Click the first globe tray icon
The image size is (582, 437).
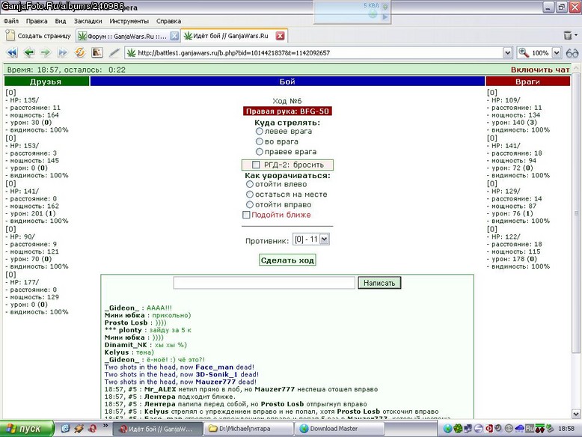coord(447,429)
